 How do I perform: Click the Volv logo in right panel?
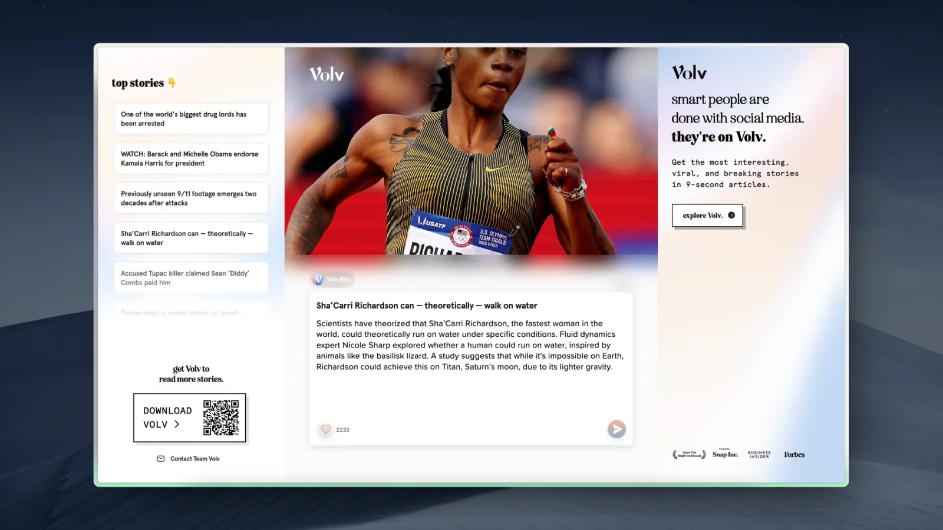tap(689, 72)
